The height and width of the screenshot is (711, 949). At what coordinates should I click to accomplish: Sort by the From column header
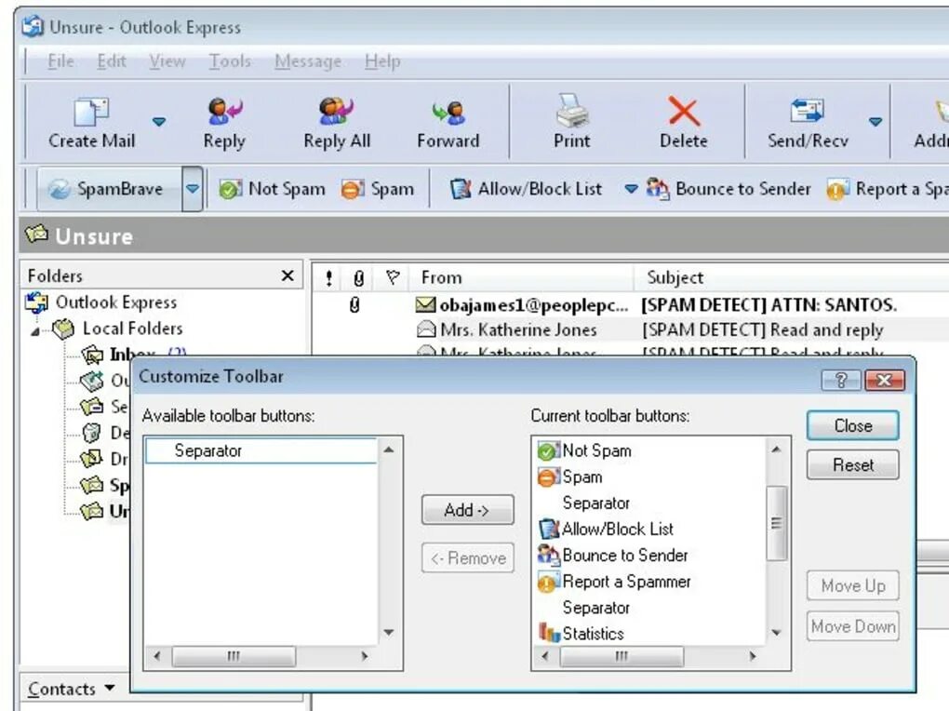523,278
